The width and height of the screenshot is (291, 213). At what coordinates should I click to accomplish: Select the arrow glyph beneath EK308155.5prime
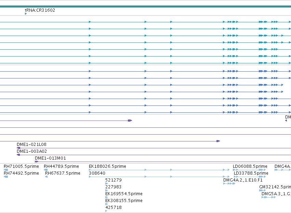(107, 204)
